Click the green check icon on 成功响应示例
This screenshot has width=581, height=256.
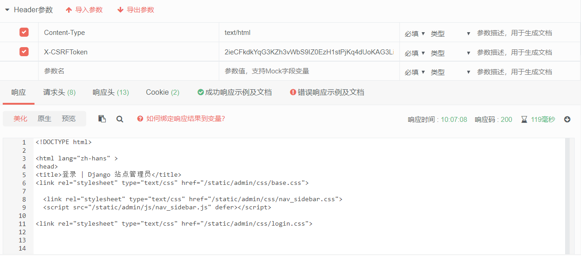201,92
